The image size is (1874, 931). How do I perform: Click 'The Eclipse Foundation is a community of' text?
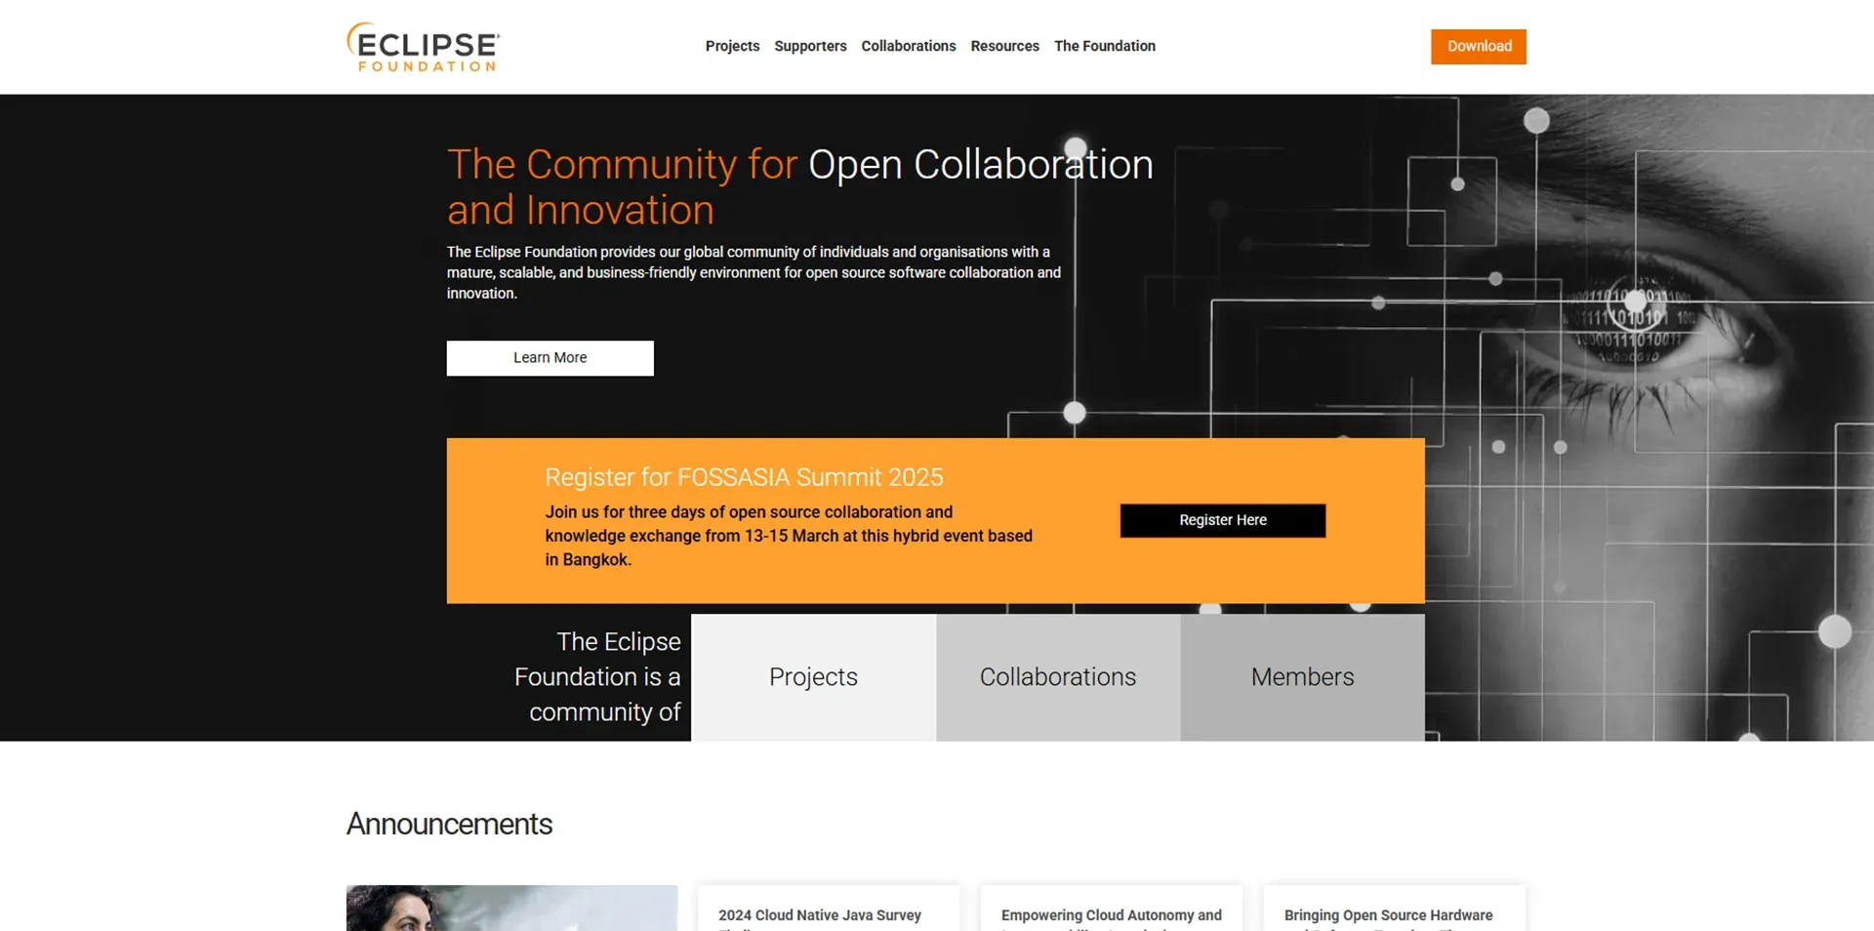[597, 677]
